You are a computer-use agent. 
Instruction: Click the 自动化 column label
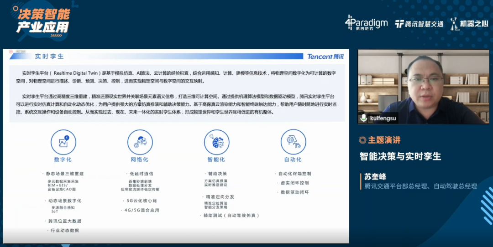(x=293, y=160)
